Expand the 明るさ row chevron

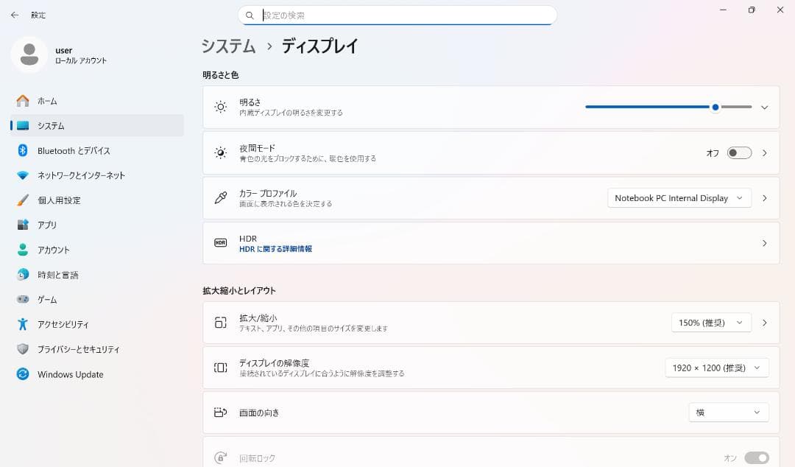pyautogui.click(x=763, y=107)
